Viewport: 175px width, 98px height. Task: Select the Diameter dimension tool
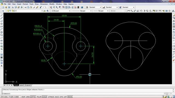pos(147,11)
